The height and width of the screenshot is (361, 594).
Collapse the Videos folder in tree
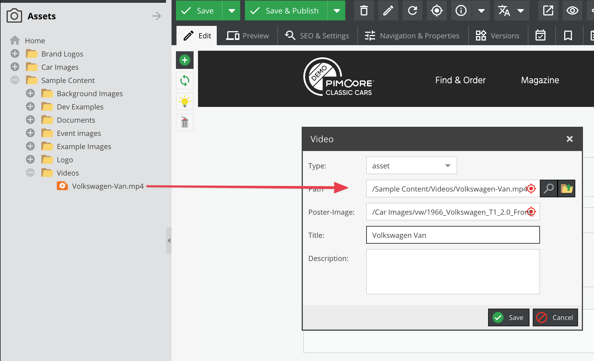[x=30, y=173]
